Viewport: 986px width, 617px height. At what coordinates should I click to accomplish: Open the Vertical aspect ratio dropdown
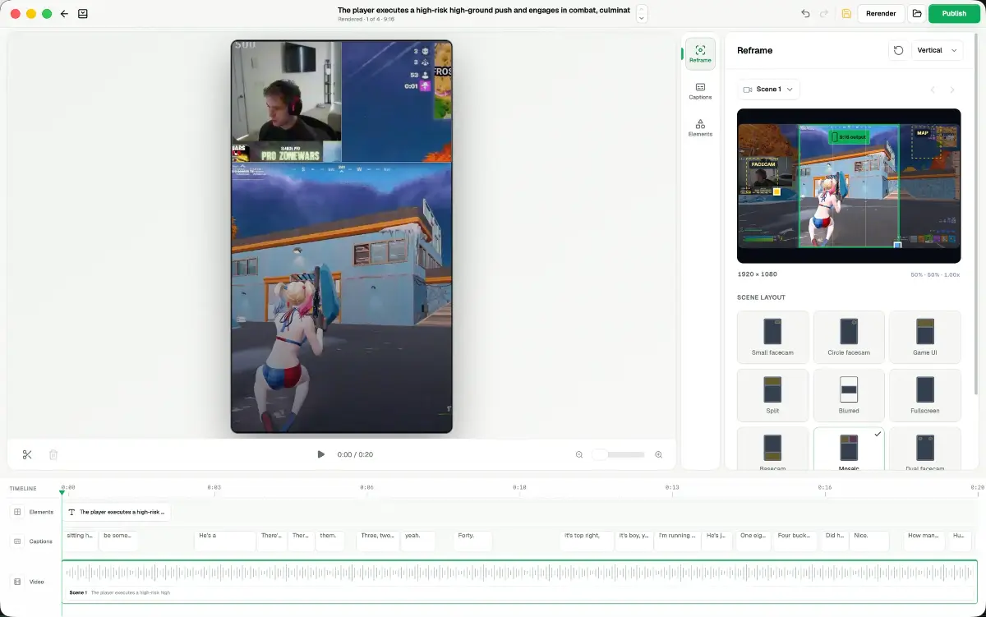tap(938, 50)
